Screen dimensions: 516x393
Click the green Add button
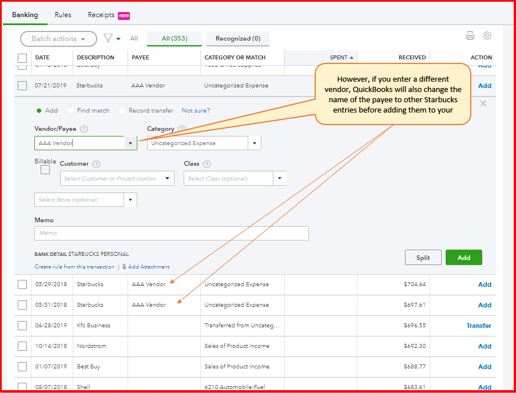464,258
